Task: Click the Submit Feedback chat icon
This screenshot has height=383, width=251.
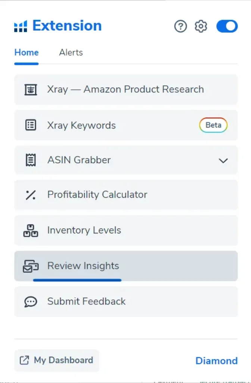Action: (31, 301)
